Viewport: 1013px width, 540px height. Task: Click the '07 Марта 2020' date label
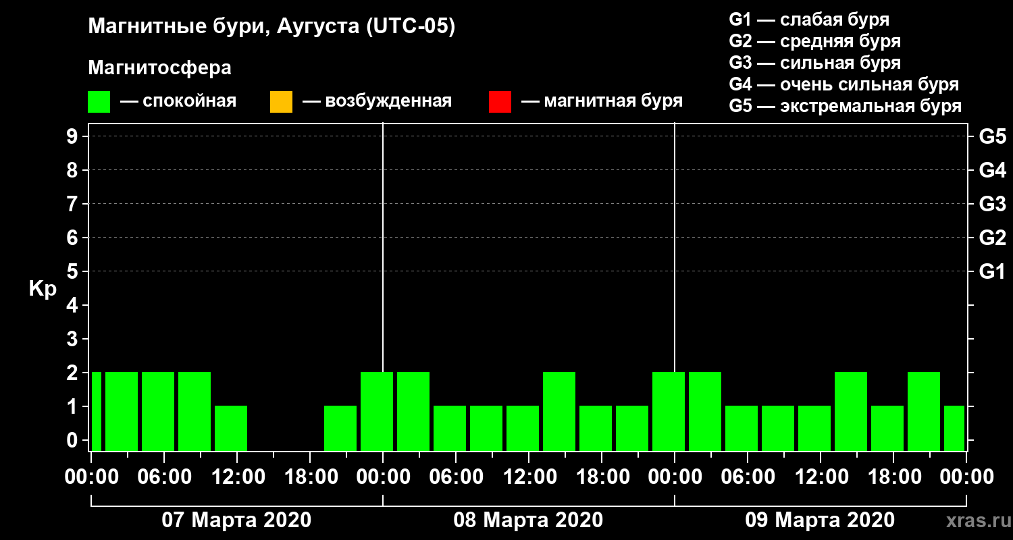236,520
